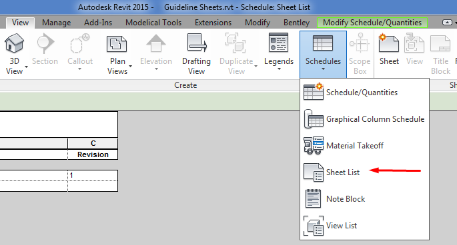457x245 pixels.
Task: Switch to the Modify tab
Action: click(258, 23)
